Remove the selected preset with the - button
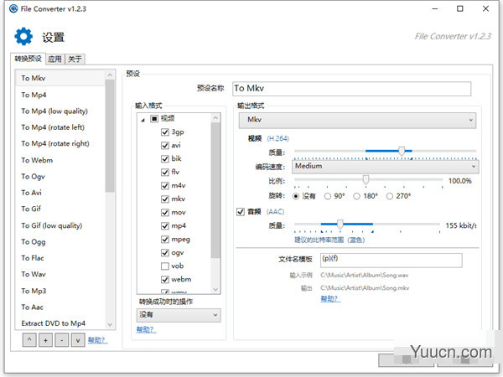 click(x=61, y=340)
